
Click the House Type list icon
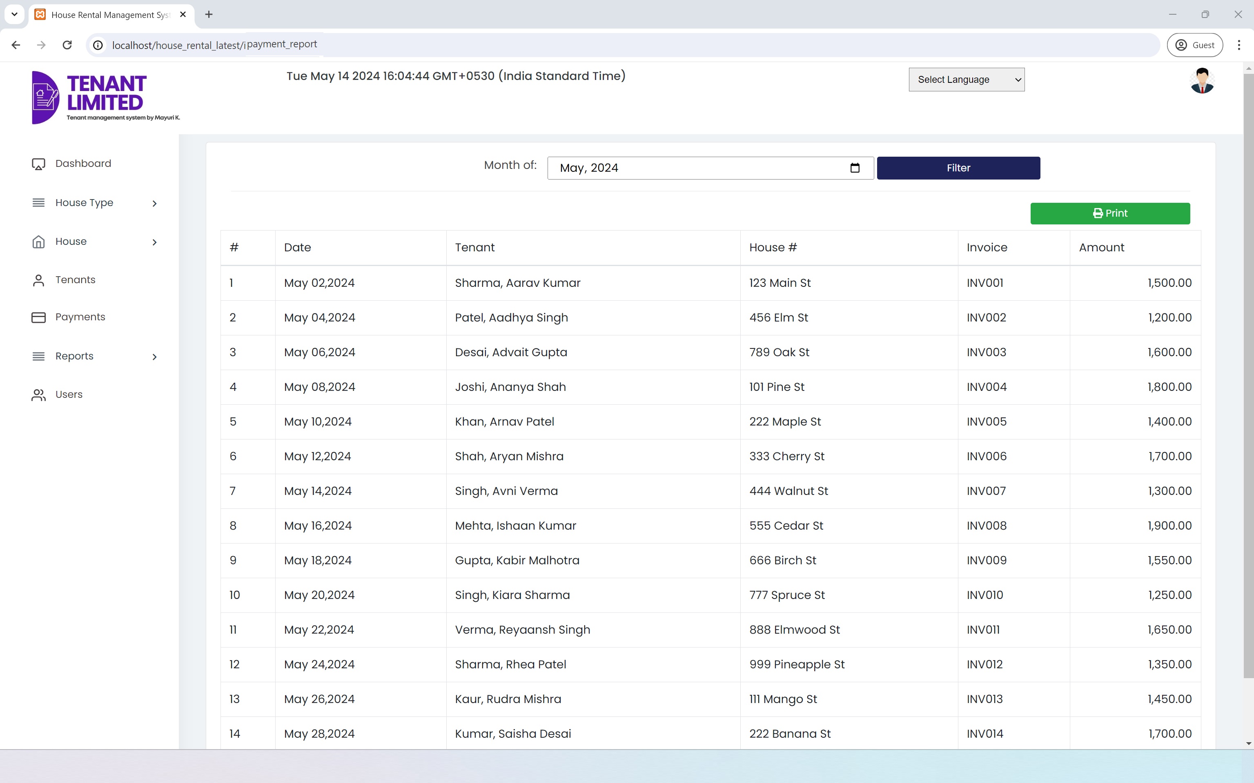[38, 202]
